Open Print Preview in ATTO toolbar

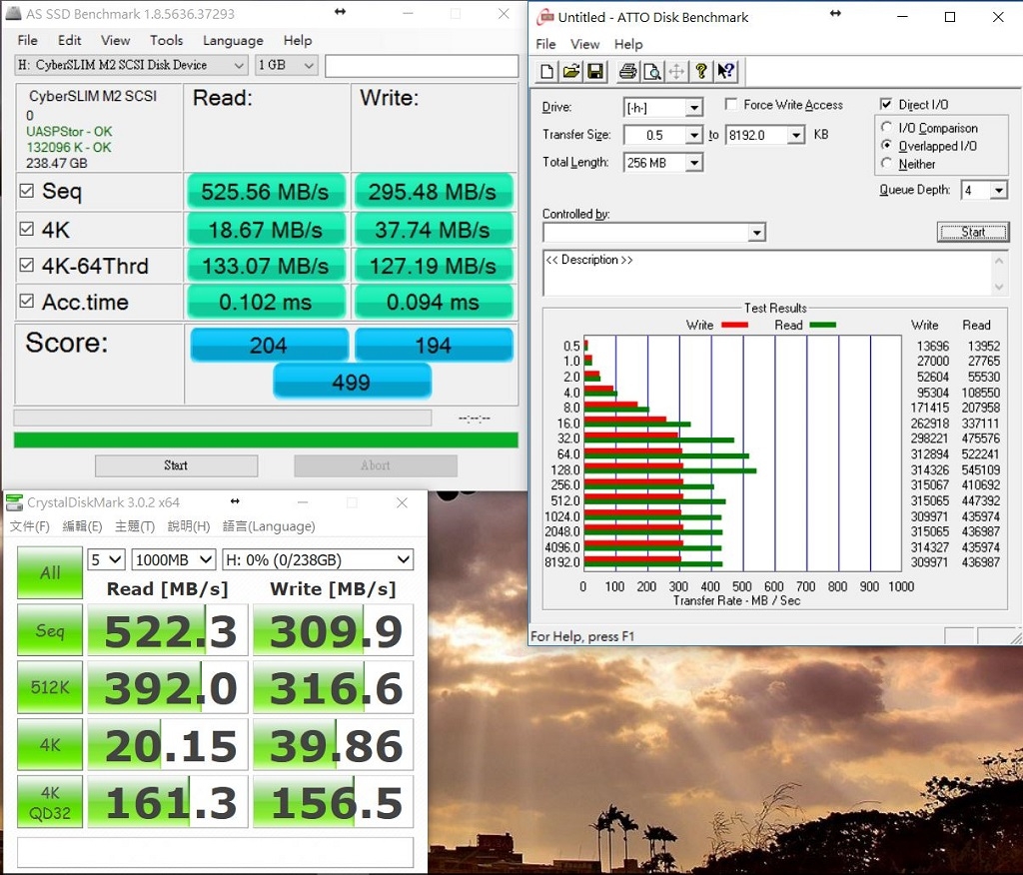click(x=651, y=71)
